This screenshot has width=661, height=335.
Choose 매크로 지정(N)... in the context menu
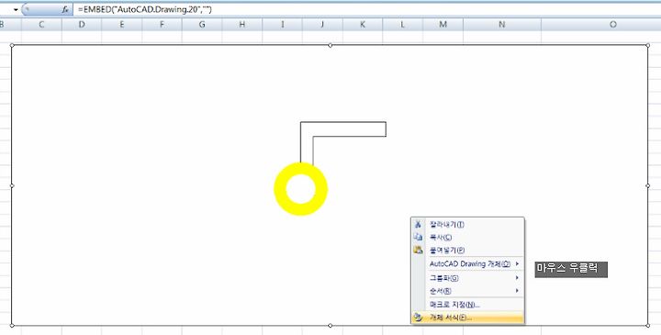467,305
